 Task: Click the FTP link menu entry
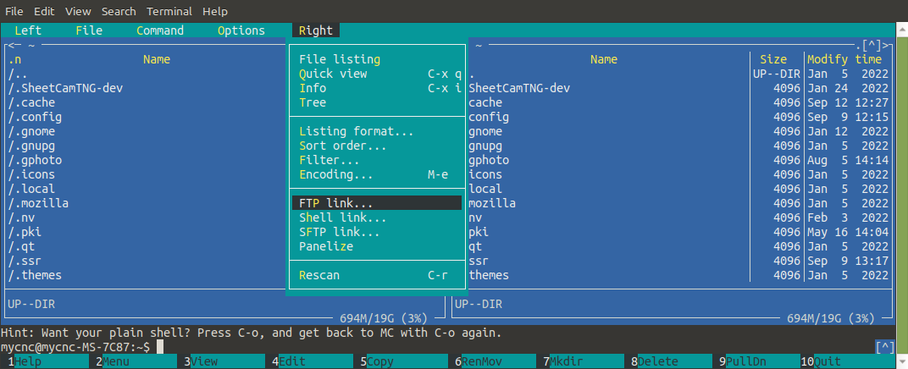[336, 203]
